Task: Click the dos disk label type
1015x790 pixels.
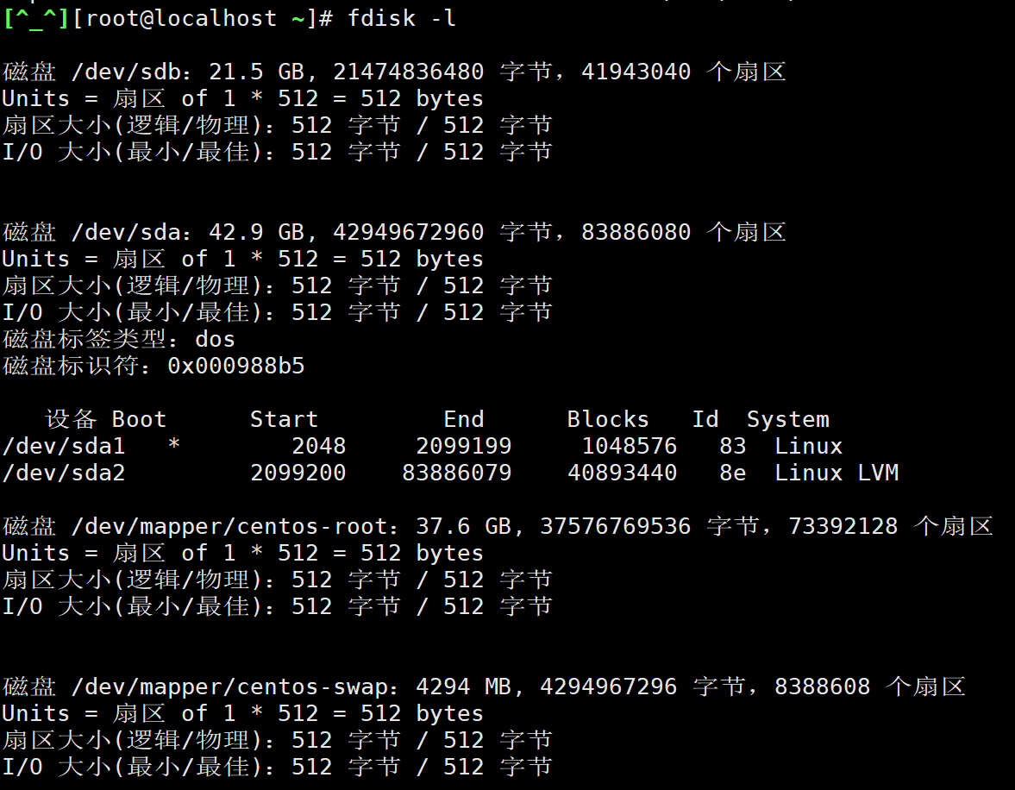Action: tap(215, 339)
